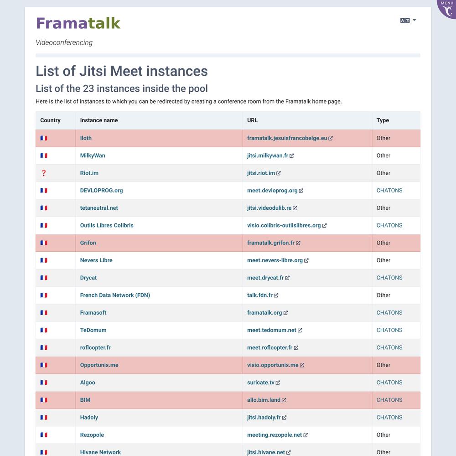Click the Grifon instance name
Screen dimensions: 456x456
(88, 243)
